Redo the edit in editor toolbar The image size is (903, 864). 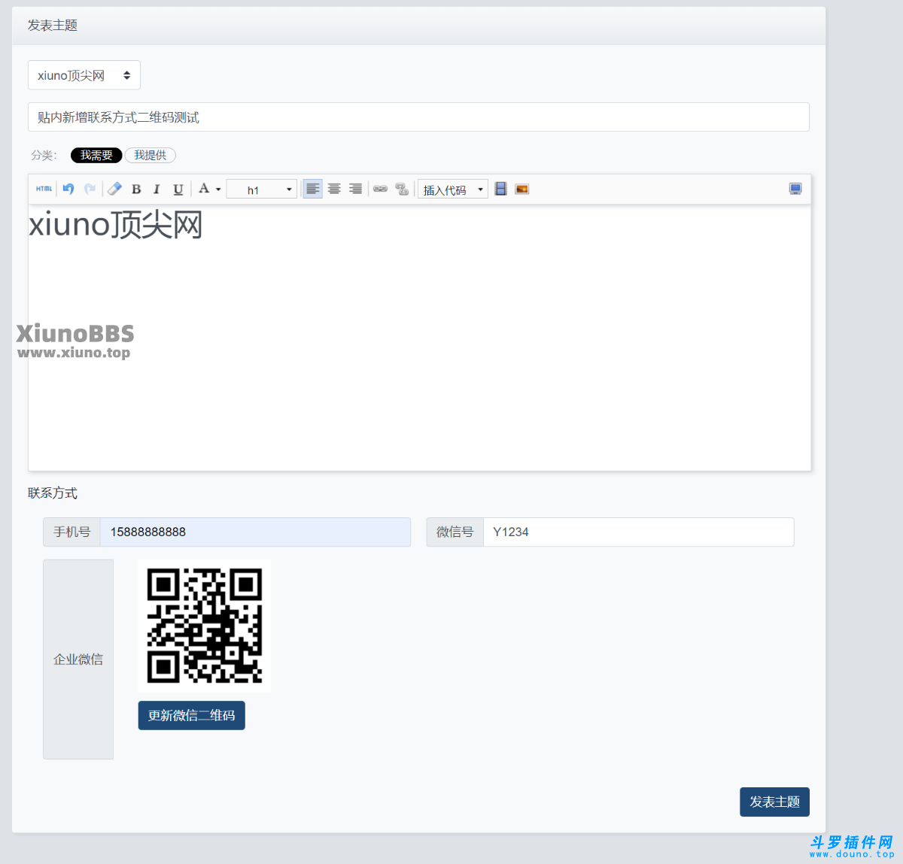90,189
